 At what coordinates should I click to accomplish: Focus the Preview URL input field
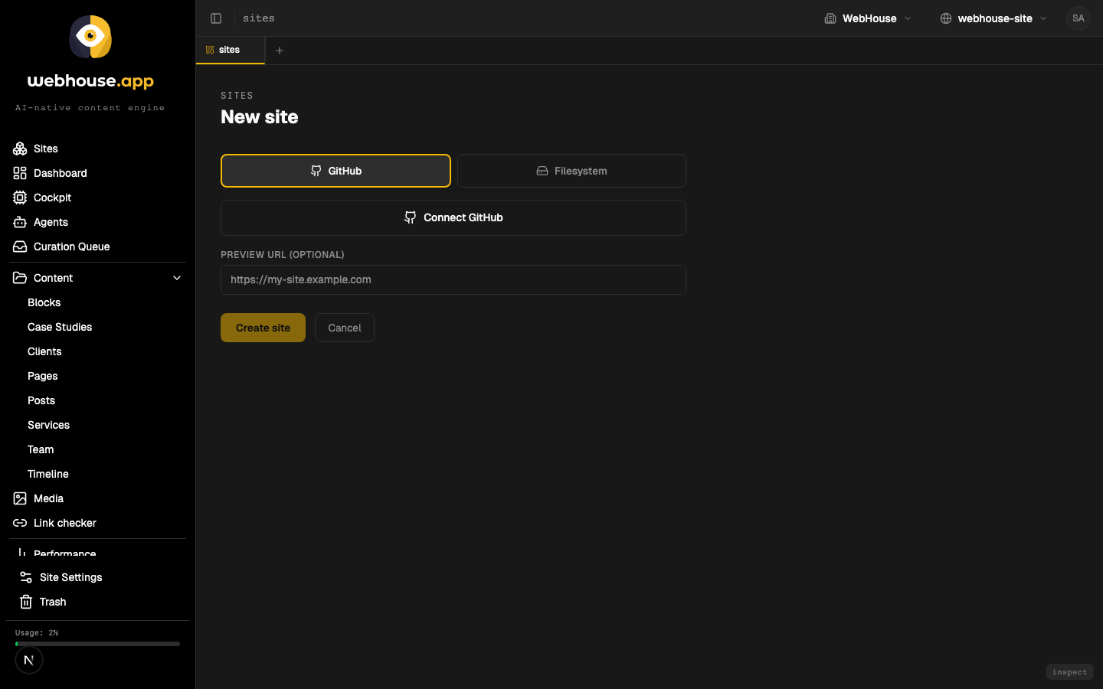click(x=453, y=279)
